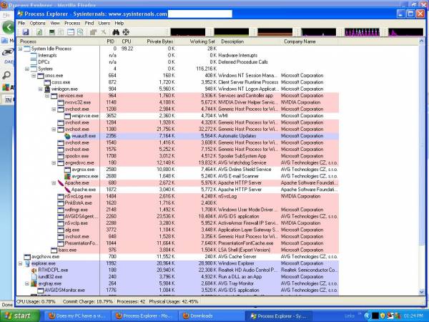Click the avgemcx.exe process icon
The height and width of the screenshot is (322, 429).
point(67,176)
